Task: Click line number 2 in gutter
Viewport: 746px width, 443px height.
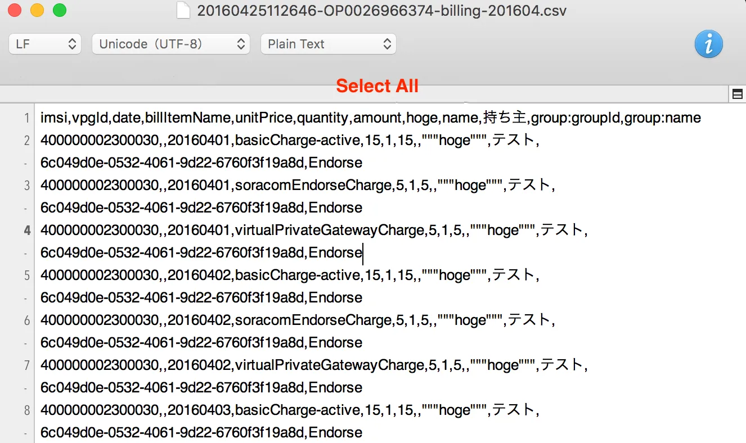Action: pyautogui.click(x=27, y=141)
